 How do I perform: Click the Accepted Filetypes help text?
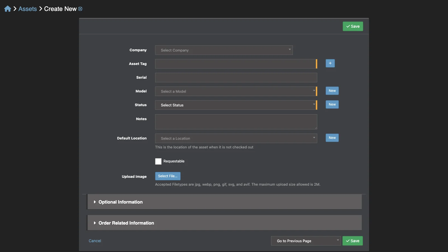(x=238, y=184)
